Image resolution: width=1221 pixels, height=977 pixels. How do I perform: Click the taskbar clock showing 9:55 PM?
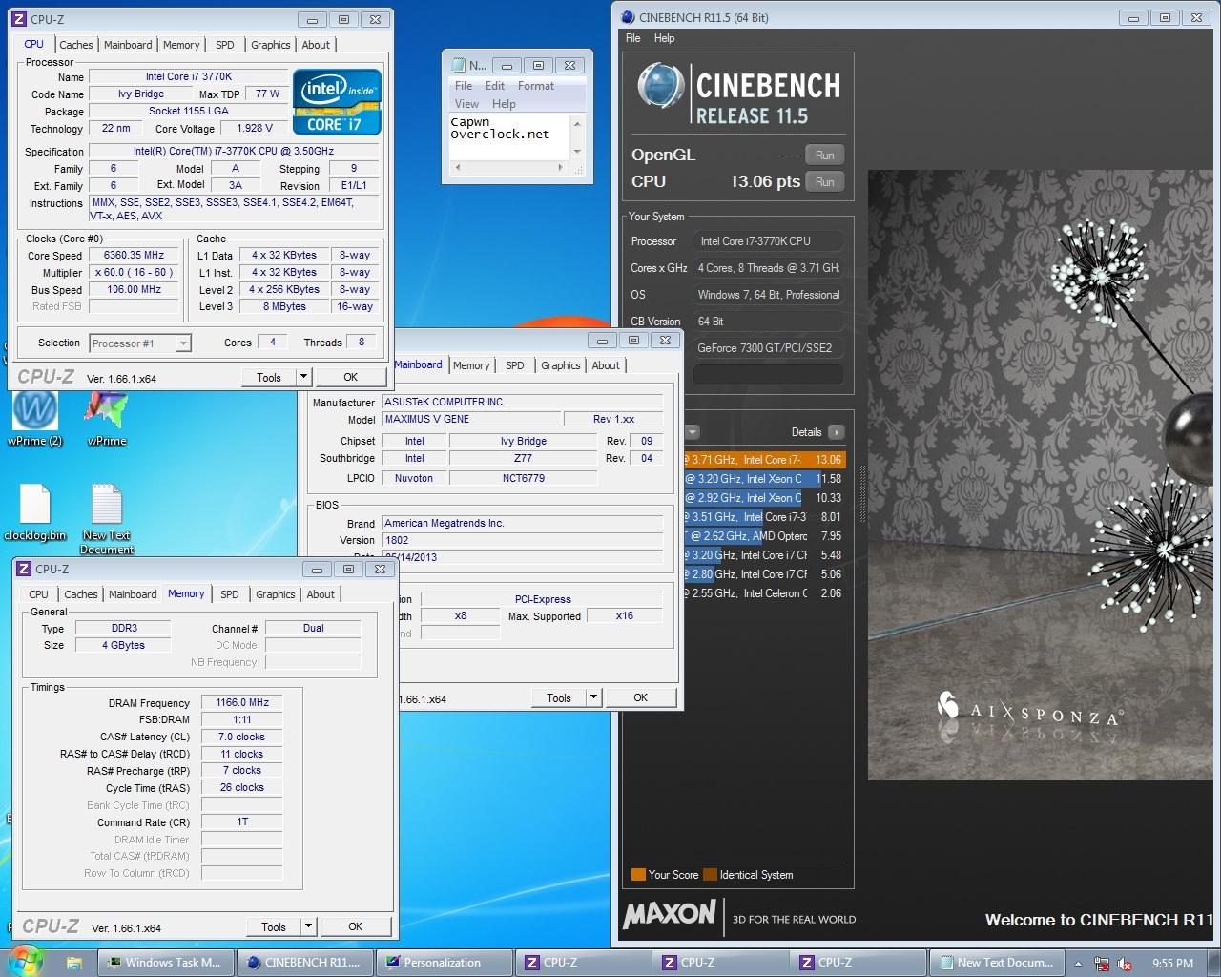pyautogui.click(x=1172, y=964)
